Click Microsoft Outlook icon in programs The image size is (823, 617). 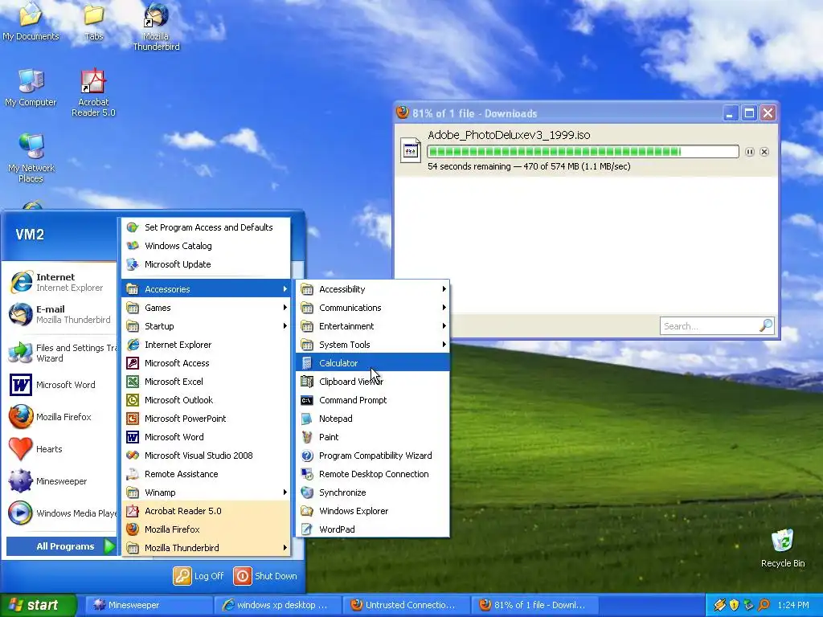point(133,400)
